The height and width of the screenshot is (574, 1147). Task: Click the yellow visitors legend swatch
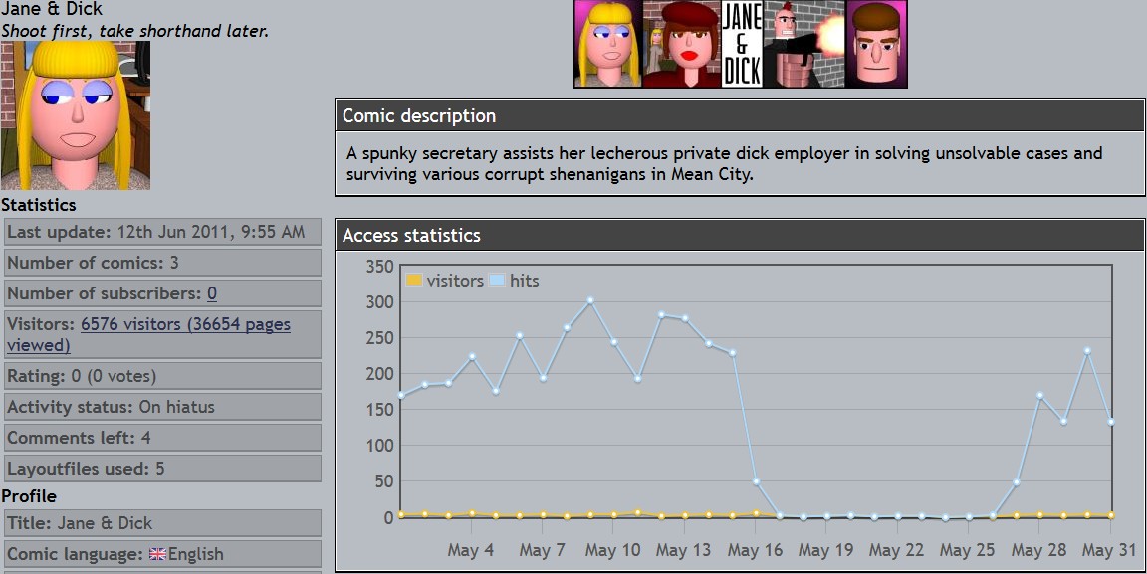coord(414,281)
